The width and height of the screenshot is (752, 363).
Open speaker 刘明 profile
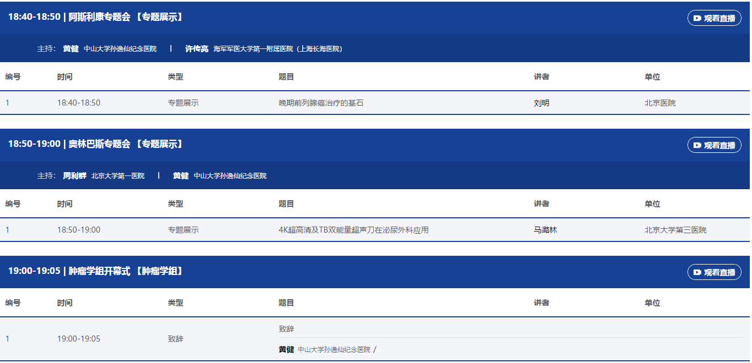pos(541,103)
